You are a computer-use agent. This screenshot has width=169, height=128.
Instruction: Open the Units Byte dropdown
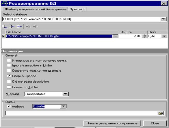(164, 36)
